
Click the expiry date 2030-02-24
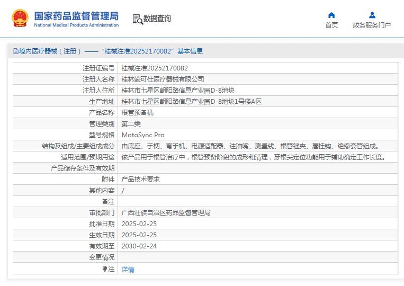[139, 246]
